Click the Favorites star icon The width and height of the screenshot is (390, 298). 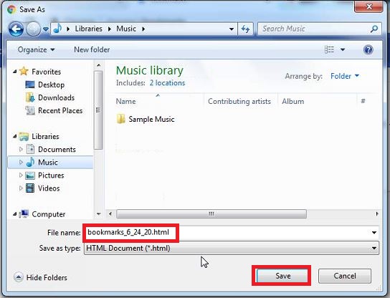(24, 72)
